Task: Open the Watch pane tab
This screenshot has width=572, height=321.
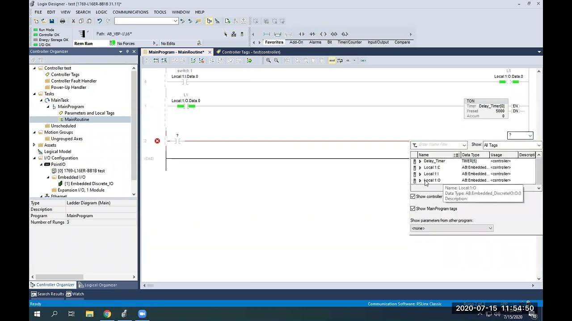Action: [x=75, y=294]
